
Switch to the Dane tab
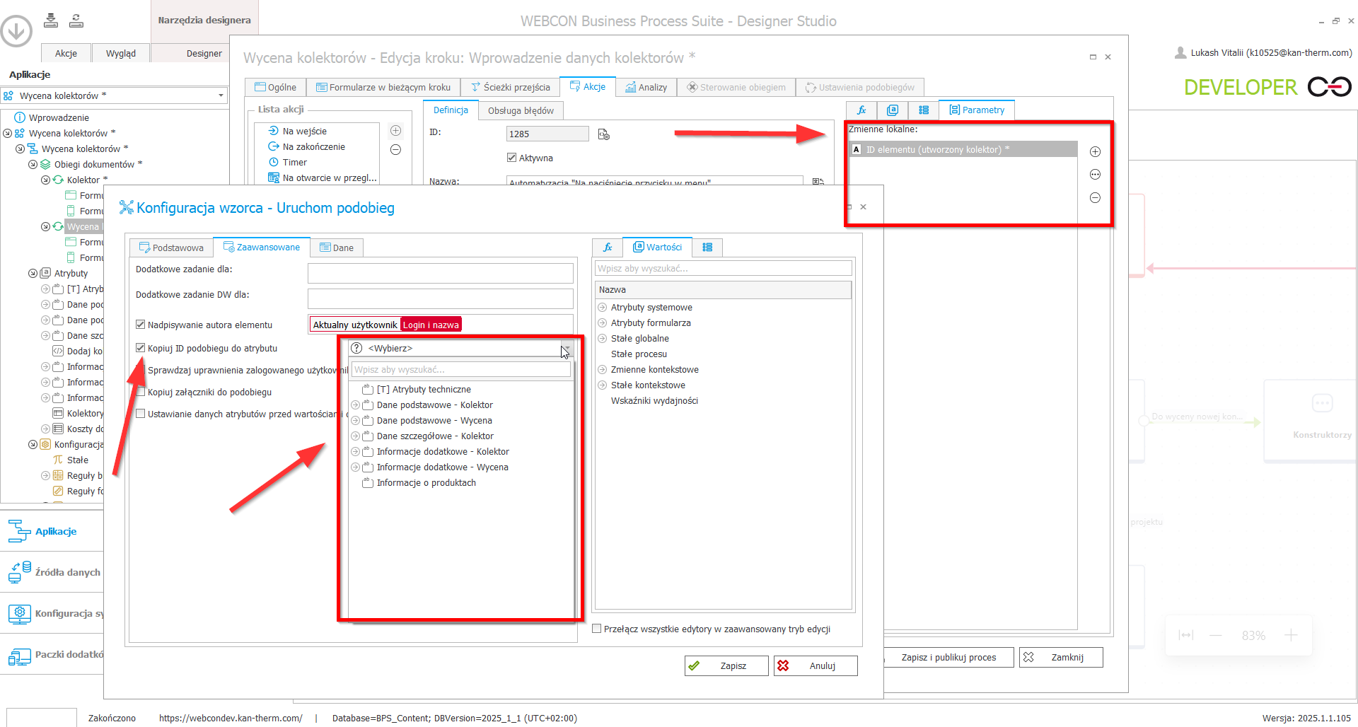[x=337, y=248]
